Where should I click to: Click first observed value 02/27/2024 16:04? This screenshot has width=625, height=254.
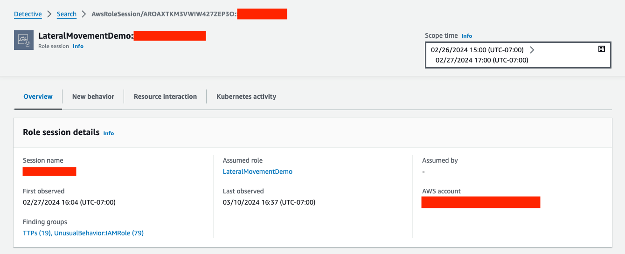pos(69,202)
